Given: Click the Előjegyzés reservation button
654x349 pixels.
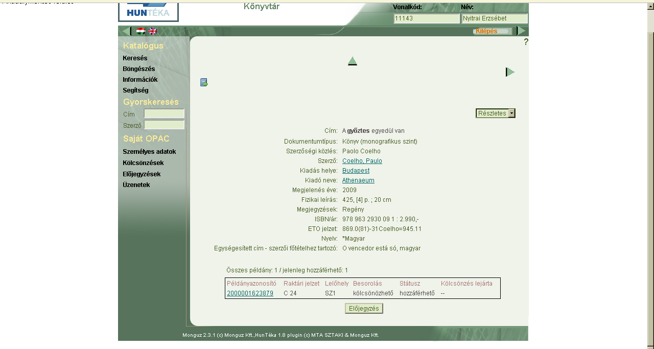Looking at the screenshot, I should tap(364, 309).
